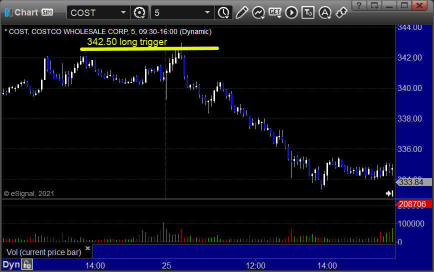This screenshot has width=434, height=272.
Task: Click the 340.00 price axis label
Action: coord(409,88)
